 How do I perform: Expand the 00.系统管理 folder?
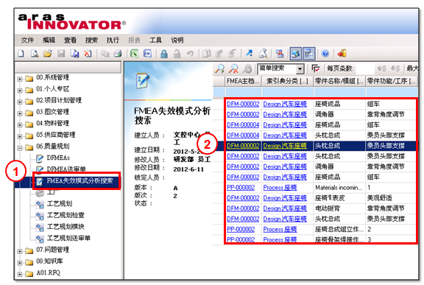click(x=20, y=79)
